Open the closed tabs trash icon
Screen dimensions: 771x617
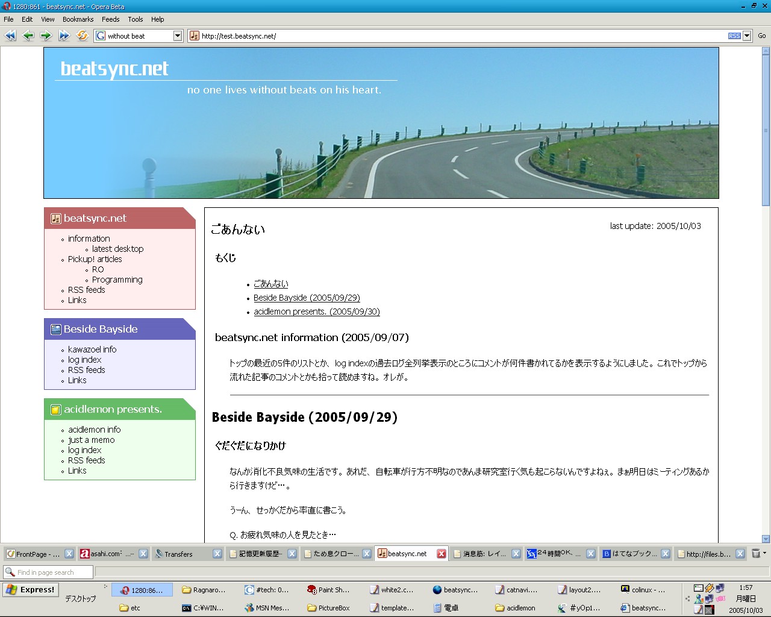[755, 553]
